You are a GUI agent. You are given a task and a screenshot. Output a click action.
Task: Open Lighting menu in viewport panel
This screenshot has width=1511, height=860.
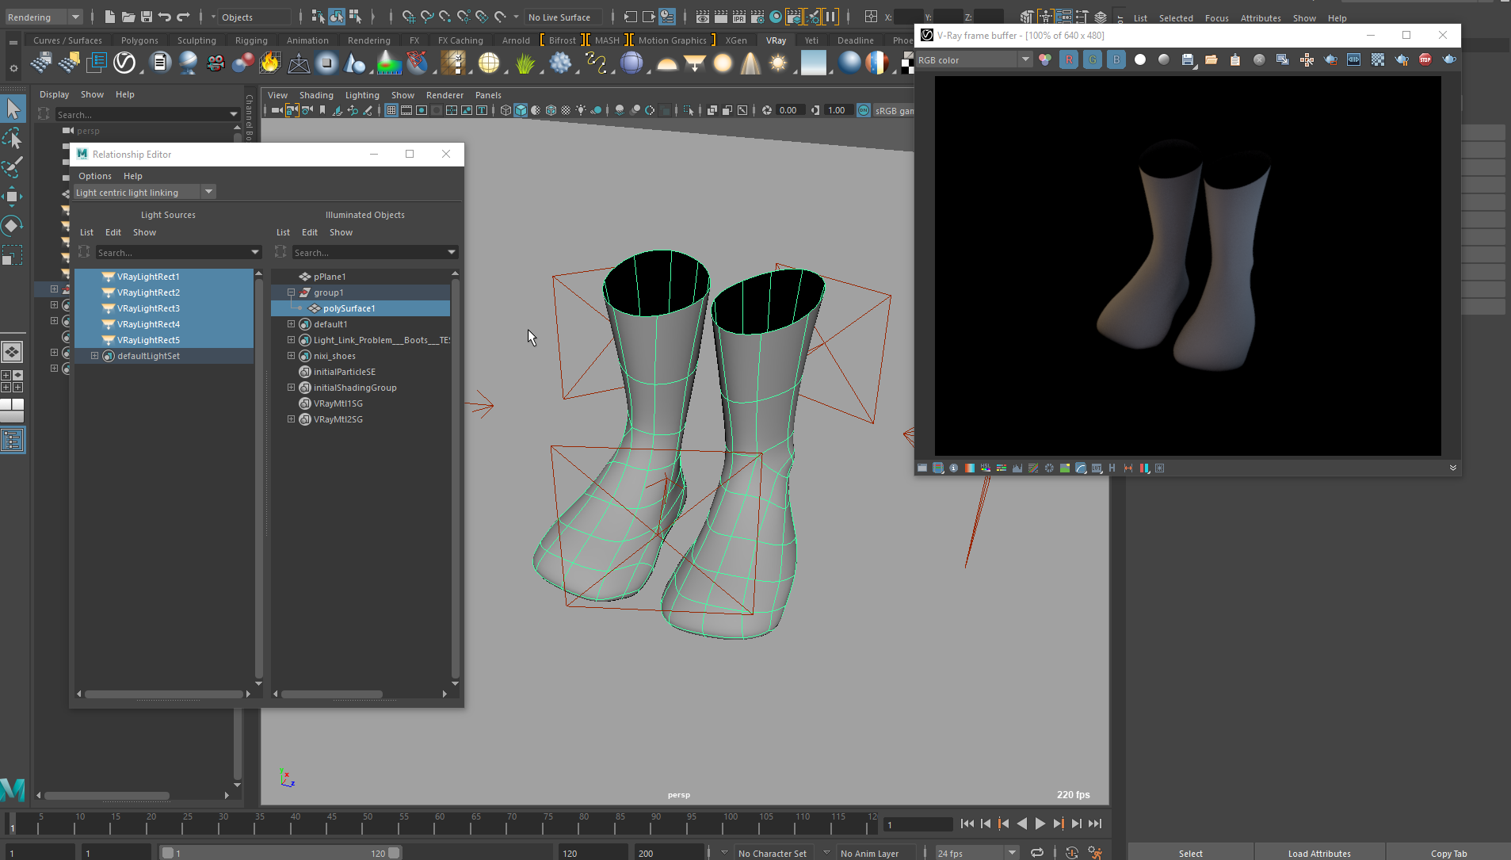(362, 95)
